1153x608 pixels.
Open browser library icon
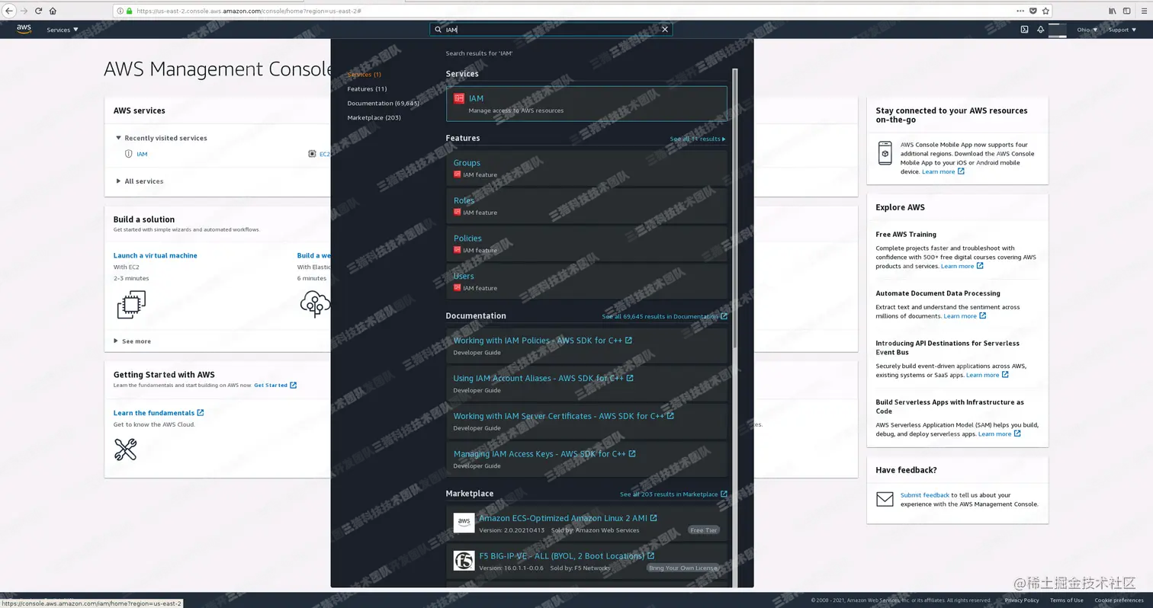1113,11
